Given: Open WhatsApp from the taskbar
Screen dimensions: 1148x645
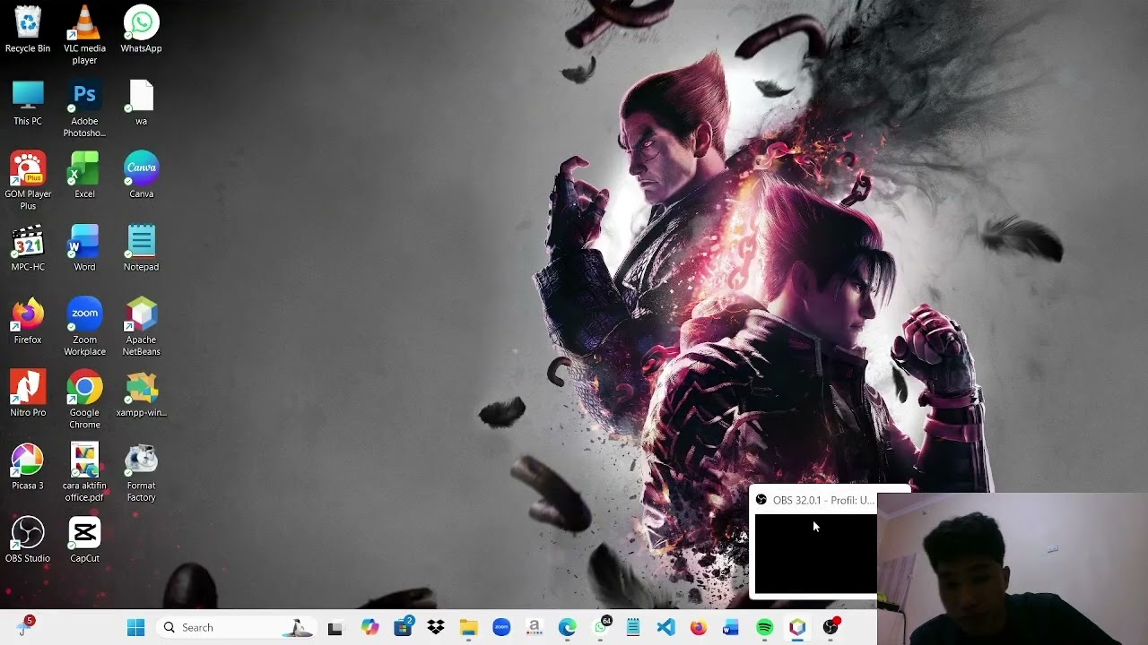Looking at the screenshot, I should 600,627.
